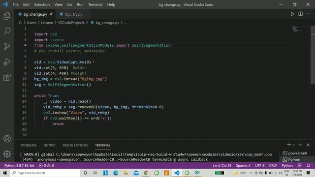Change line endings via CRLF
Screen dimensions: 315x177
(x=273, y=166)
